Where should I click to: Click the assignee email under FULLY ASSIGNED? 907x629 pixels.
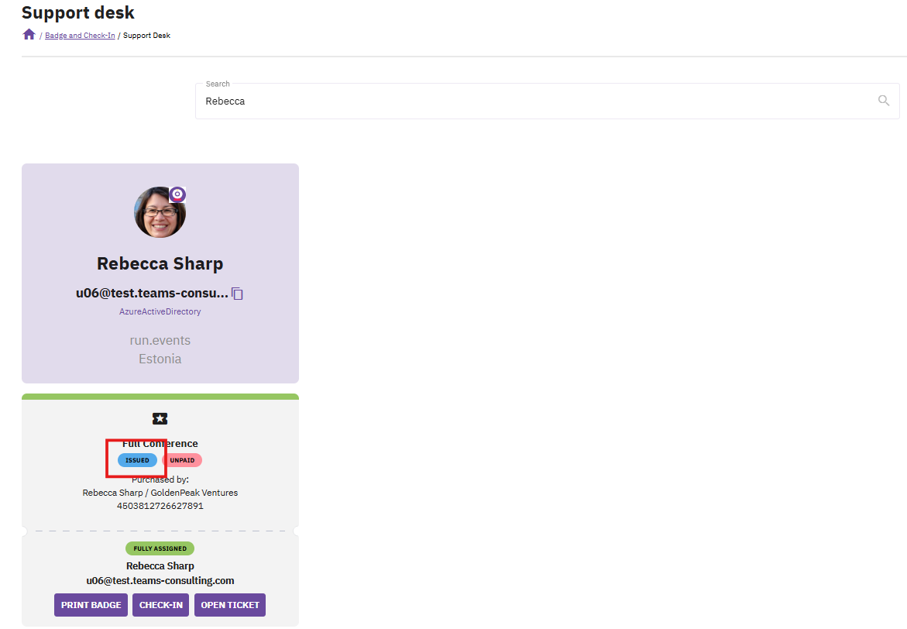160,580
